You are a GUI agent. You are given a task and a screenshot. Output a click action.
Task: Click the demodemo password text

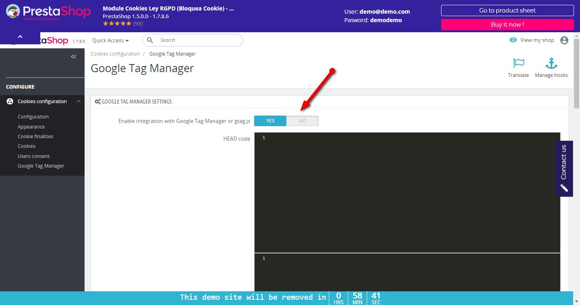(x=386, y=20)
